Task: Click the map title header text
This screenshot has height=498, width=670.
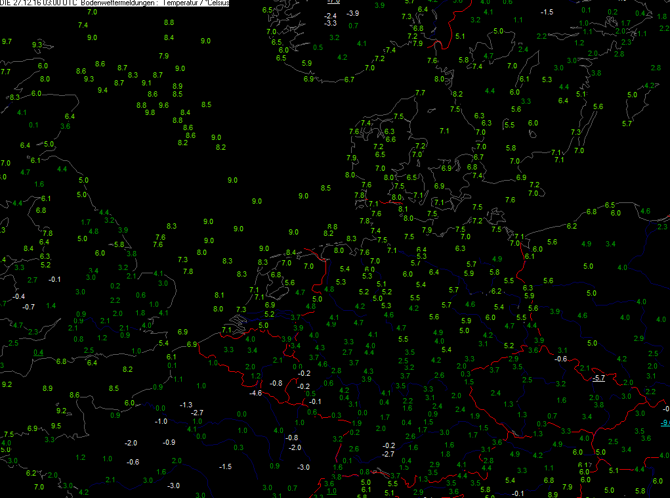Action: [115, 3]
